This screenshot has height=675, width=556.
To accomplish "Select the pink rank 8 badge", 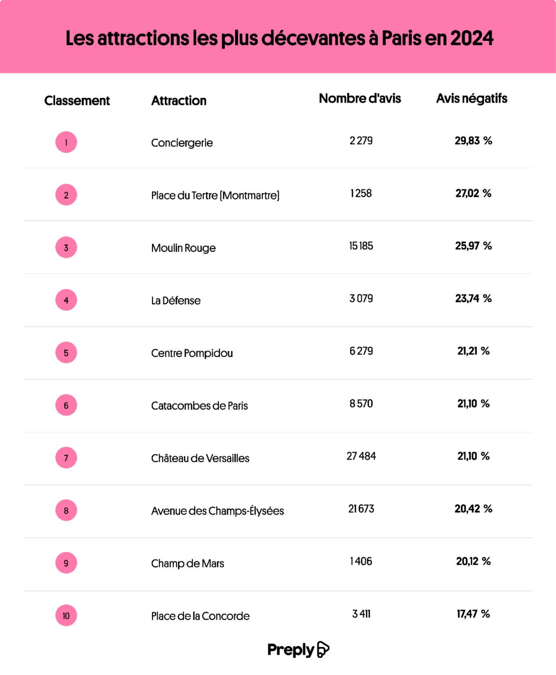I will coord(66,511).
